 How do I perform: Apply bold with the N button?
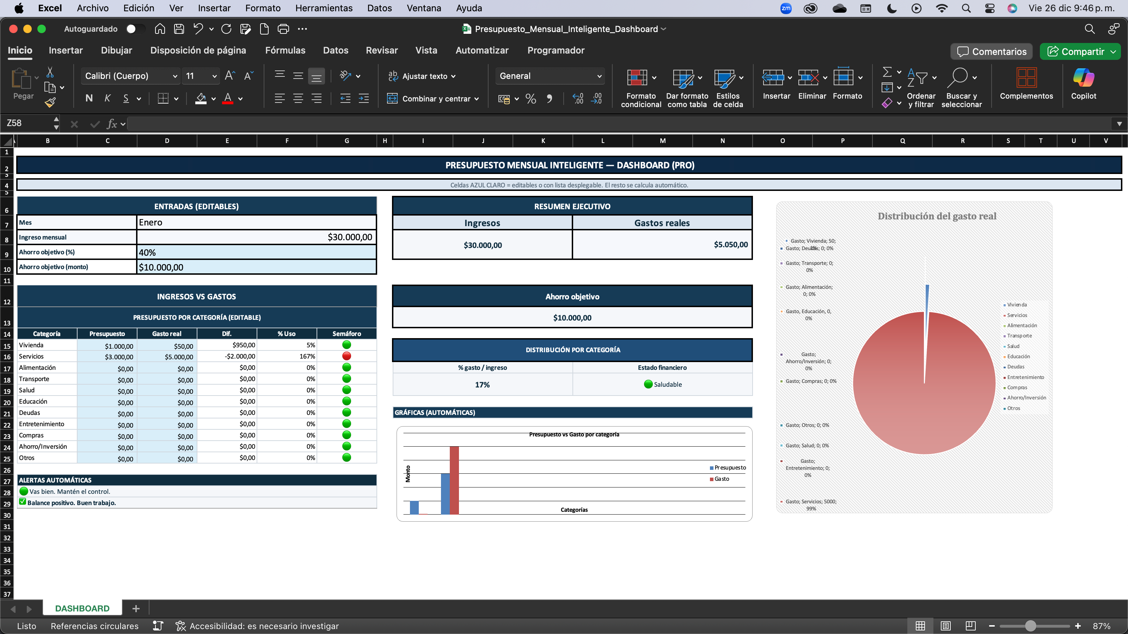click(89, 99)
